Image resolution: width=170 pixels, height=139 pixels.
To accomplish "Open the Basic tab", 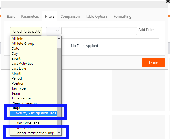I will [11, 16].
